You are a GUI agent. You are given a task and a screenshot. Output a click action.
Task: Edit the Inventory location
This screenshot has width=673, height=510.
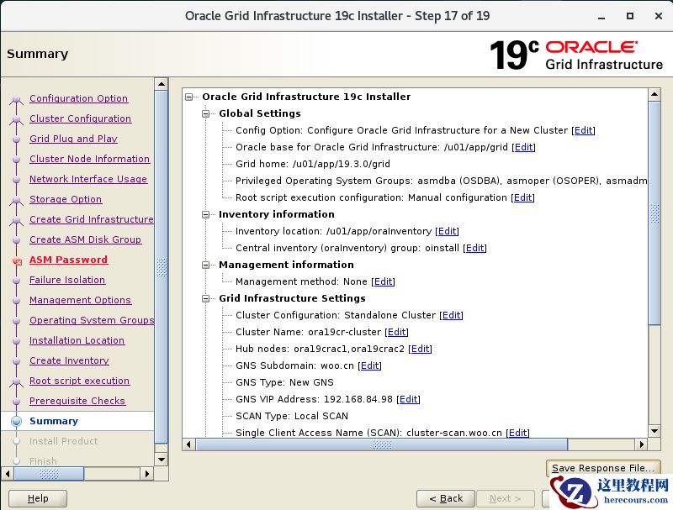click(448, 231)
